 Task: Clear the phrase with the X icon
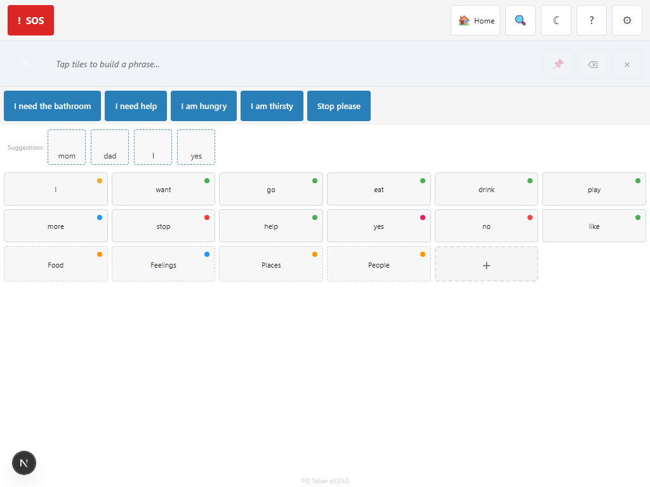pyautogui.click(x=627, y=64)
